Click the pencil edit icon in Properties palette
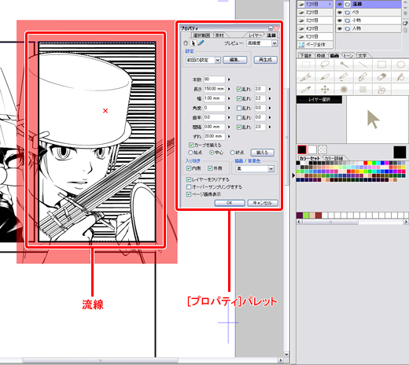The image size is (409, 365). point(201,43)
